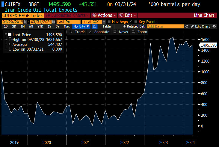The height and width of the screenshot is (147, 219).
Task: Select the Max range tab
Action: (x=67, y=26)
